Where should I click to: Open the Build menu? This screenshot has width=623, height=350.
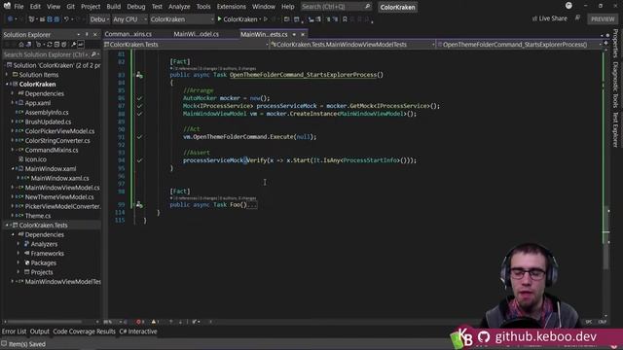pos(113,7)
